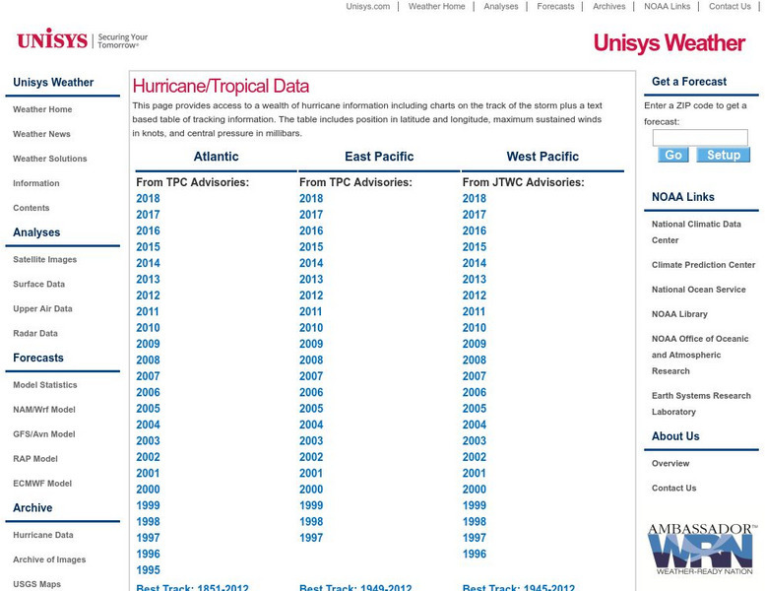Click the Go button
The height and width of the screenshot is (591, 765).
[x=673, y=155]
